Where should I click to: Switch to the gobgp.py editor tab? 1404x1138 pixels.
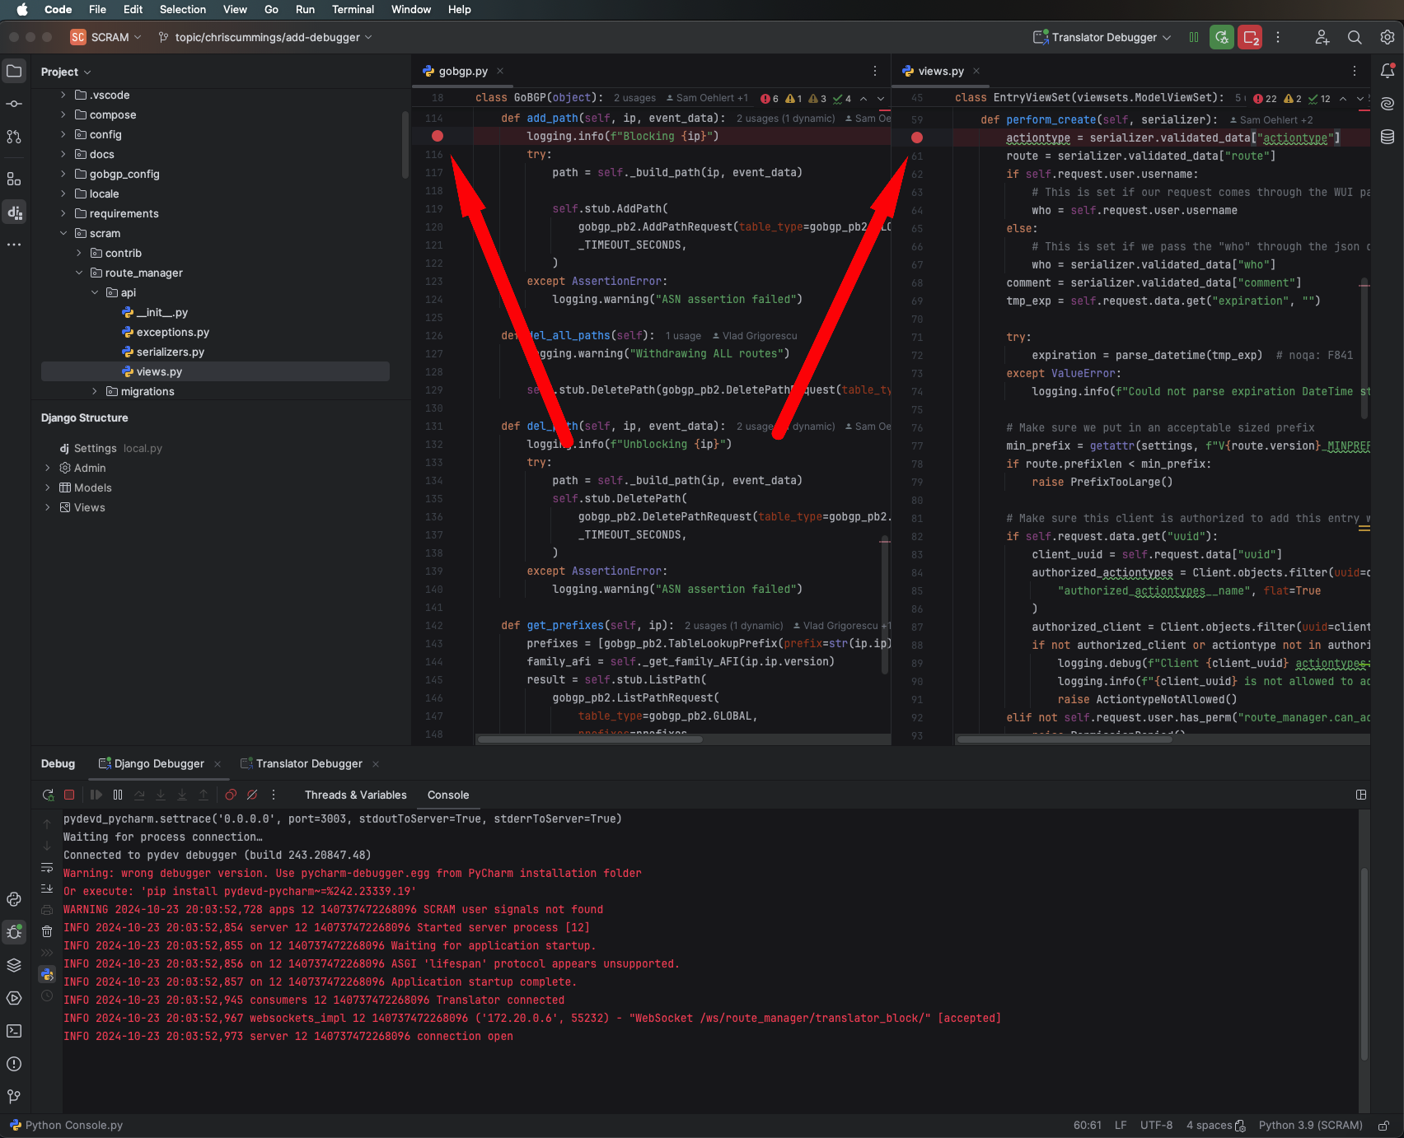[463, 71]
